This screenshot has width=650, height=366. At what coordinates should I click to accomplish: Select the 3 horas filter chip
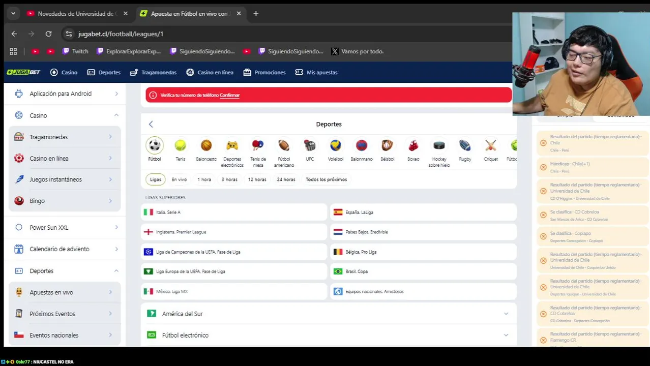229,179
